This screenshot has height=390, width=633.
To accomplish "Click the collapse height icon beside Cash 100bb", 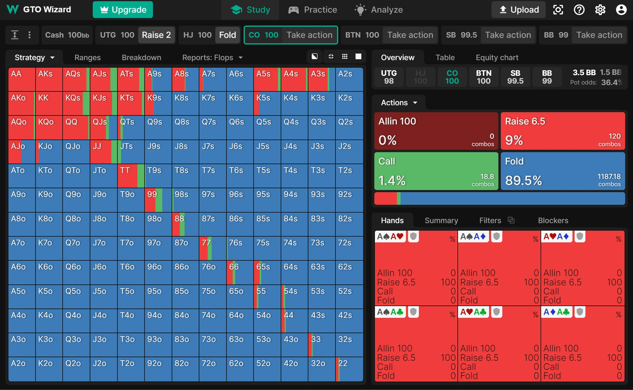I will (15, 35).
